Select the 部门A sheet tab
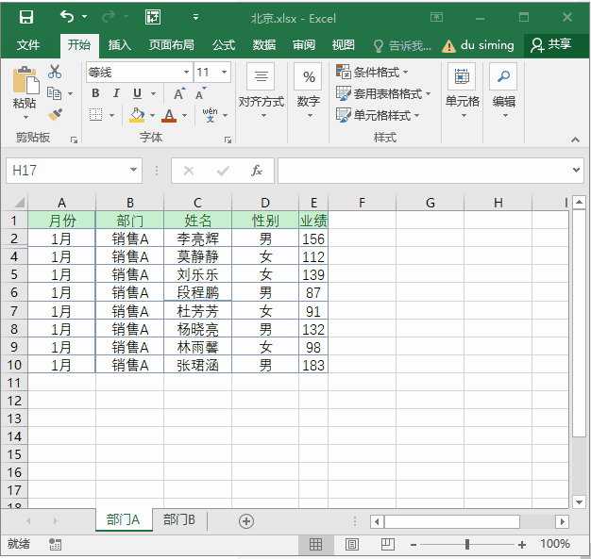Screen dimensions: 591x559 tap(124, 519)
